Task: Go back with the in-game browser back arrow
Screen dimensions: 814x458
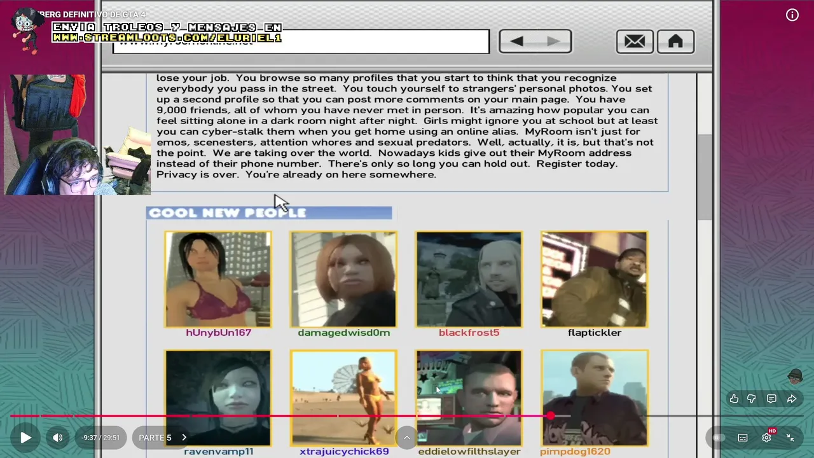Action: [517, 41]
